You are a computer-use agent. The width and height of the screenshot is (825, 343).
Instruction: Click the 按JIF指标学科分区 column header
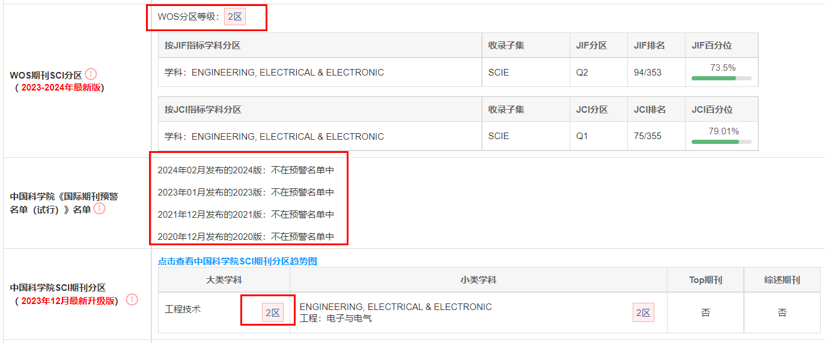(203, 46)
